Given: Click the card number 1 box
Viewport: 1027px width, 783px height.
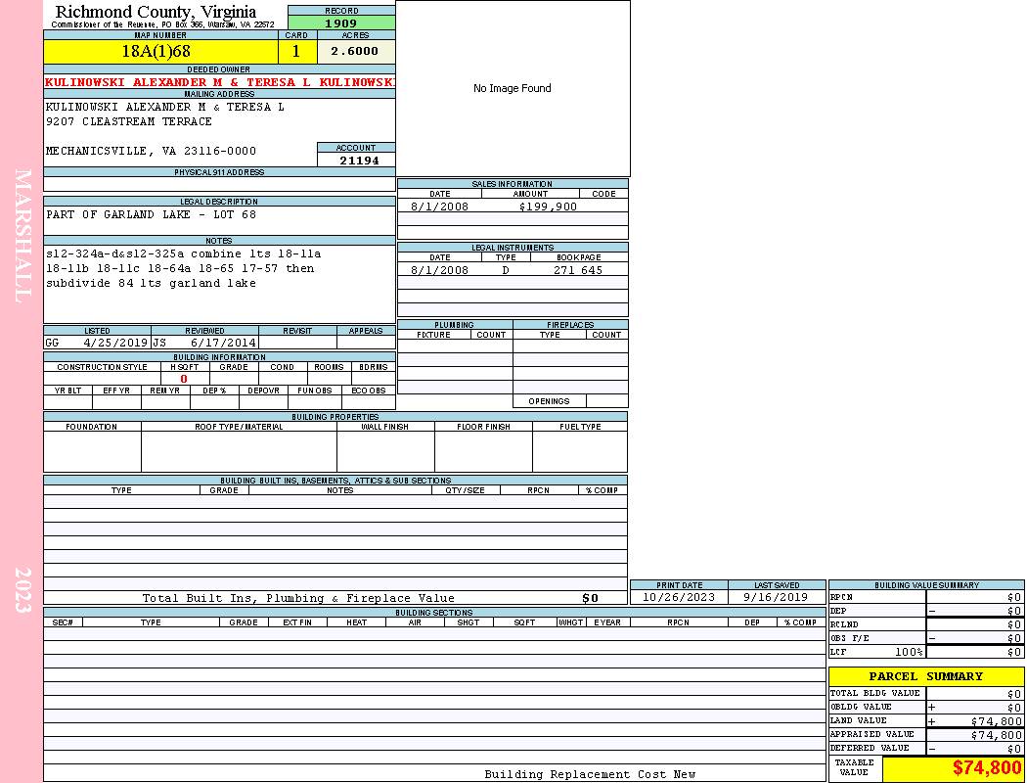Looking at the screenshot, I should (x=296, y=52).
